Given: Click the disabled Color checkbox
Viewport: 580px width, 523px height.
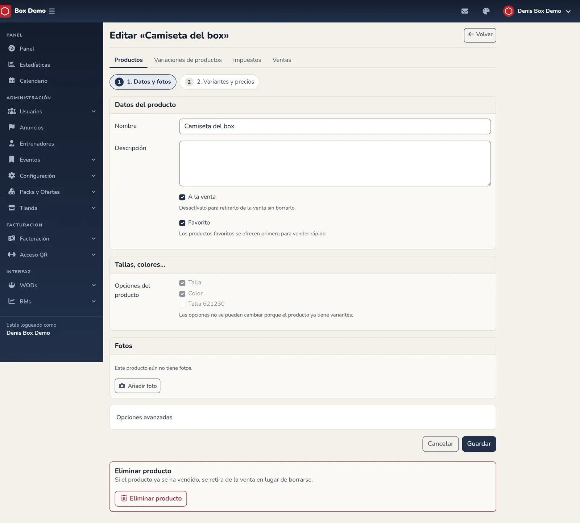Looking at the screenshot, I should 182,294.
